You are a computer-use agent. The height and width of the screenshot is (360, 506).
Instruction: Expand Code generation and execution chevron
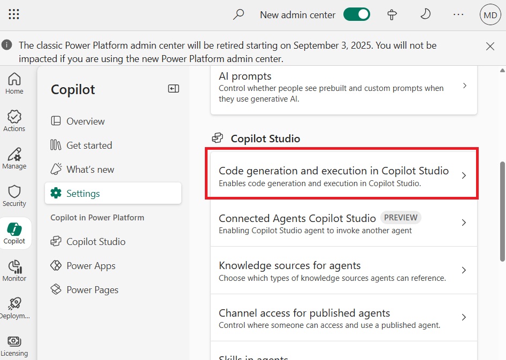click(x=464, y=175)
